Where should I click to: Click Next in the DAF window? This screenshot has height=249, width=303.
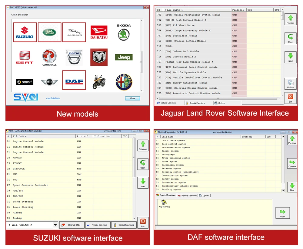point(292,187)
